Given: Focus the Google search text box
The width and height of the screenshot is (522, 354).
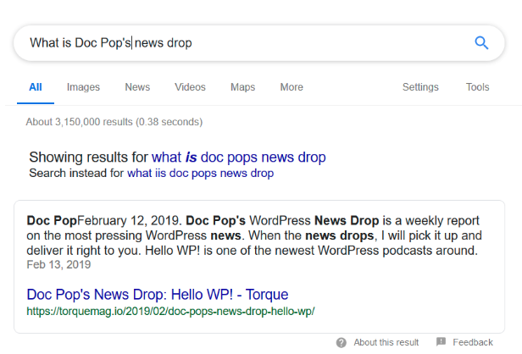Looking at the screenshot, I should (237, 43).
